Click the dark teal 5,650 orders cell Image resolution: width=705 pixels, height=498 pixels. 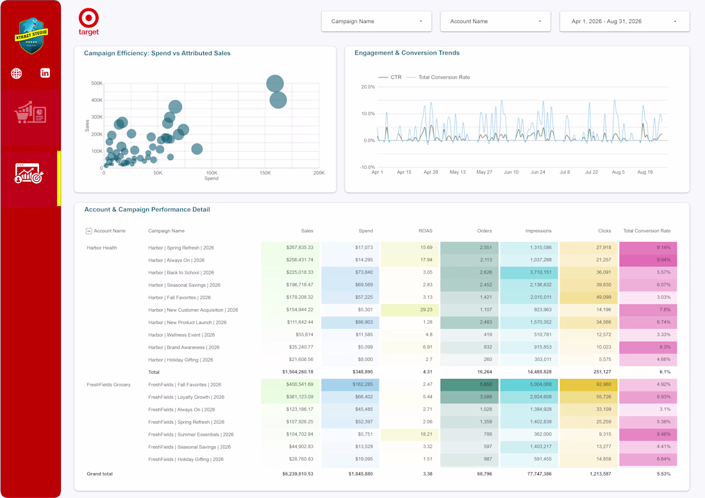coord(469,385)
